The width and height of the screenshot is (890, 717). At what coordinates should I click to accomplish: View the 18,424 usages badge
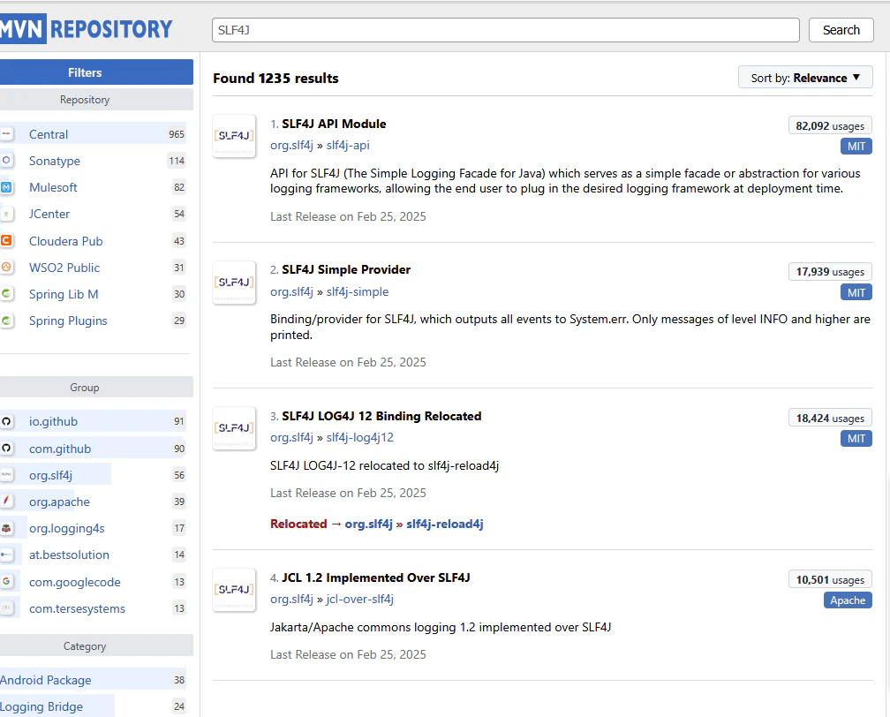[830, 418]
